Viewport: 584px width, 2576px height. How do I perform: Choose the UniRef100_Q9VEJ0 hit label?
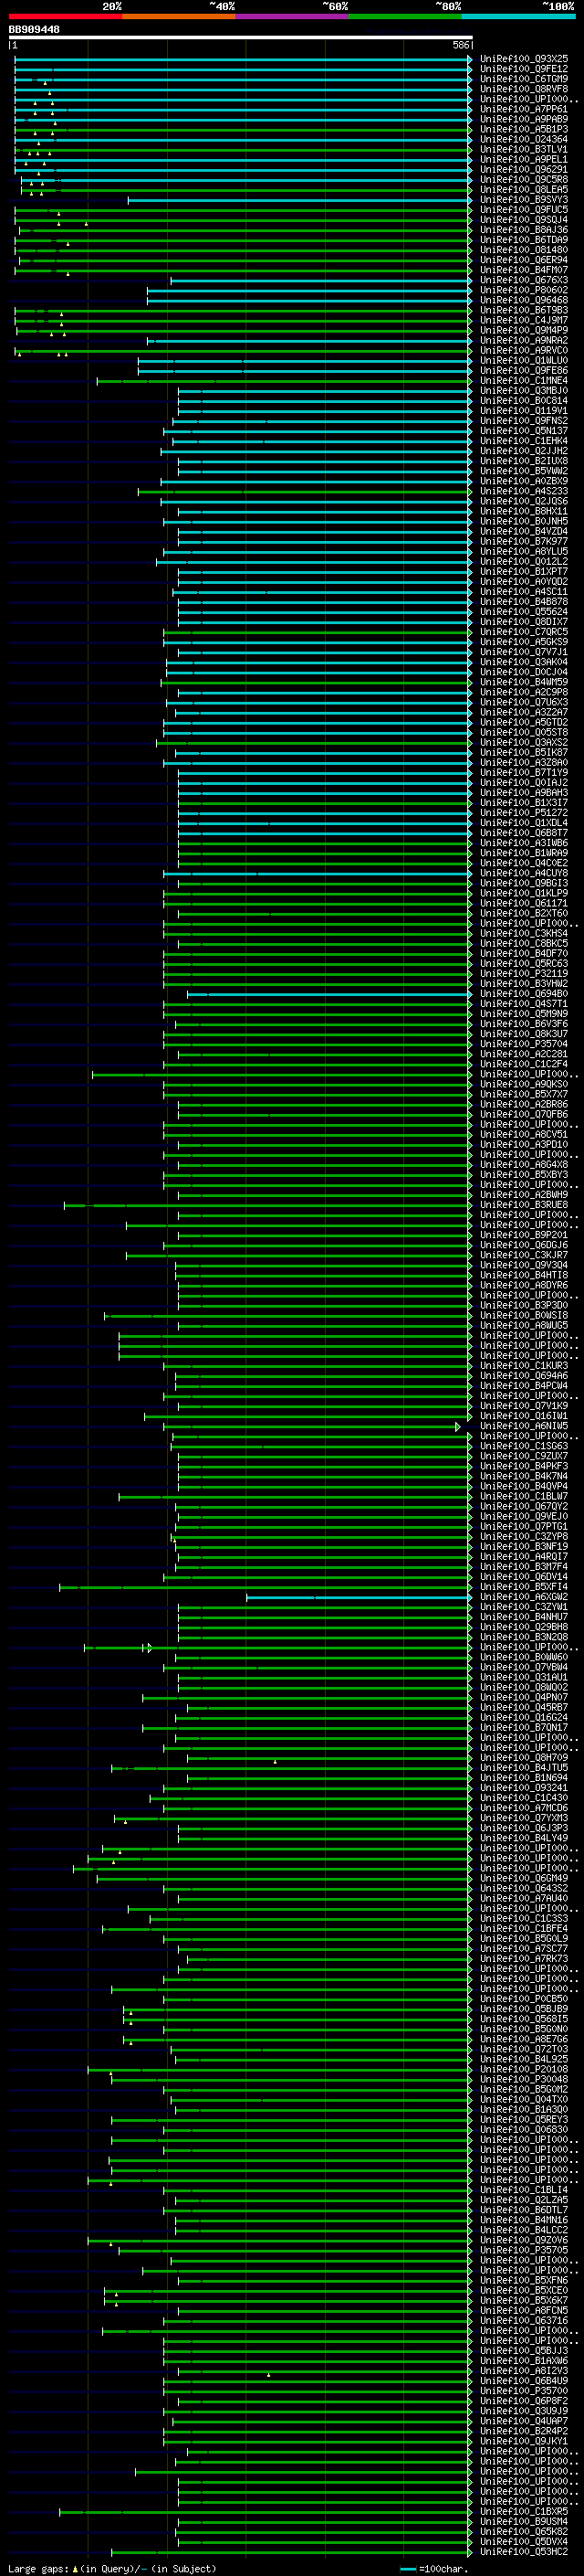(524, 1516)
